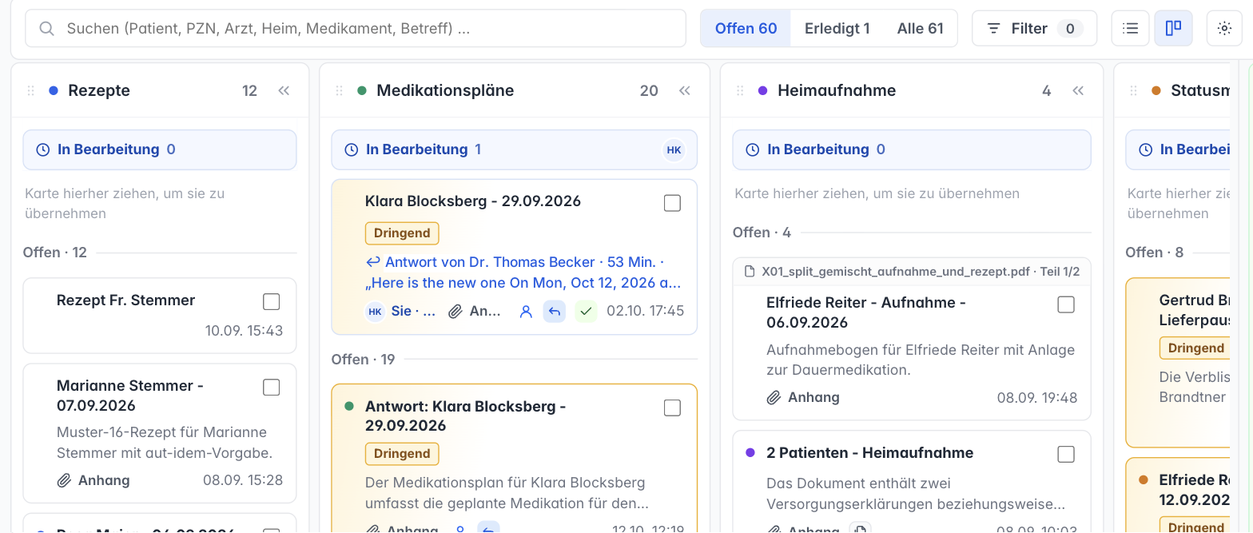1253x533 pixels.
Task: Select checkbox on Rezept Fr. Stemmer card
Action: [272, 301]
